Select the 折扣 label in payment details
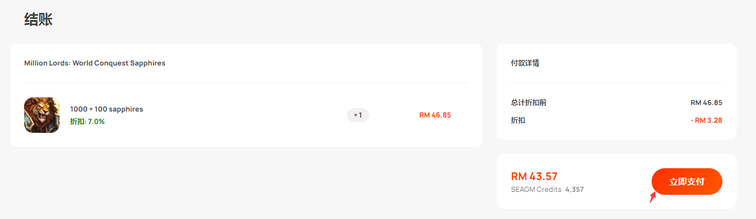 point(518,120)
